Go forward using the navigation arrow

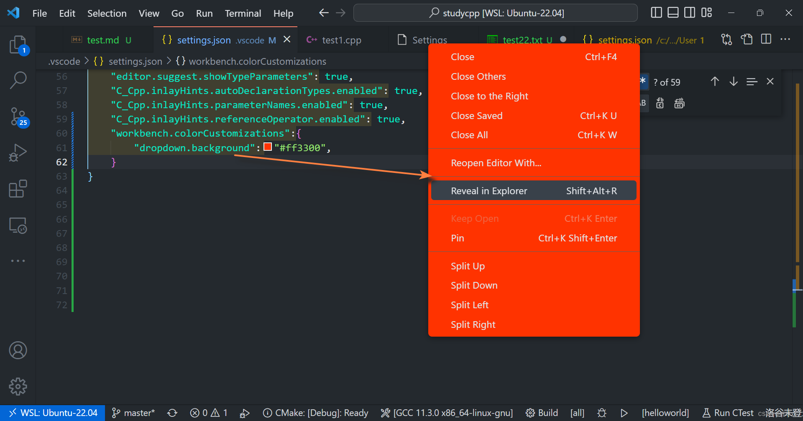(341, 13)
